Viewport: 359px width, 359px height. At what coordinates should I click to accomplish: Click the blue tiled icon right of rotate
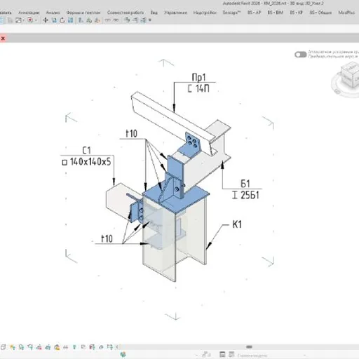70,20
